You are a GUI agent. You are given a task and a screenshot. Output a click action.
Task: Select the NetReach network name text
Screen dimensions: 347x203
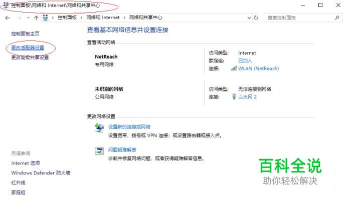(x=106, y=56)
